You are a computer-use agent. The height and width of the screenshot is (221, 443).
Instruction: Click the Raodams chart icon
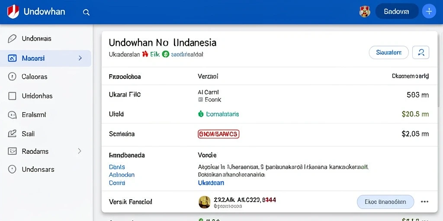[12, 151]
